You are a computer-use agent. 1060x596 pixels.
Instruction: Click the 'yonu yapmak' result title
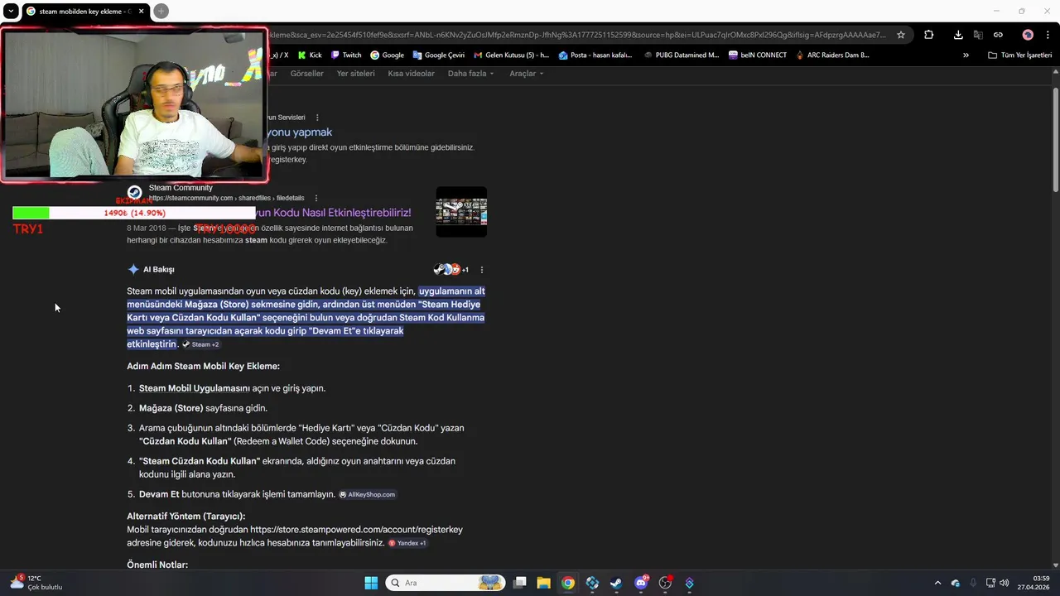[299, 132]
